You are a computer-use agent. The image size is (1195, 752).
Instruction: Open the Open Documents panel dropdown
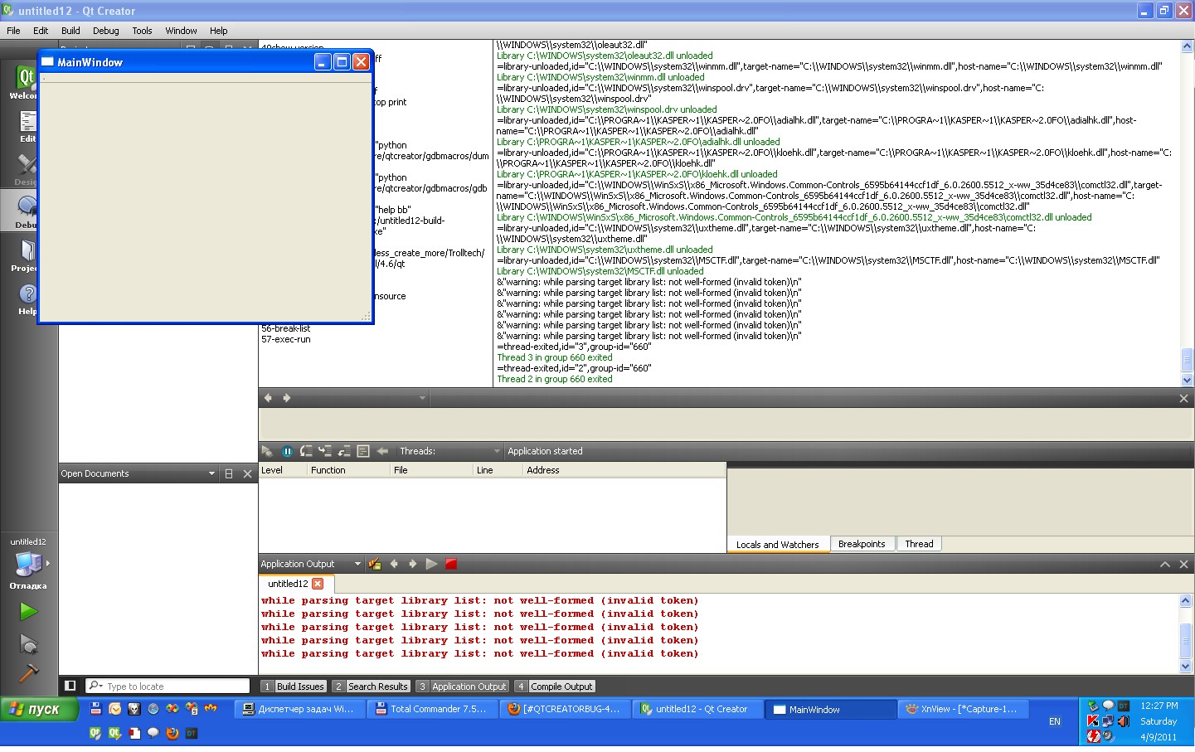(211, 473)
